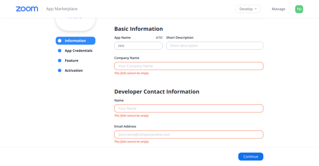Select the Information step in sidebar
Screen dimensions: 319x166
[x=75, y=41]
